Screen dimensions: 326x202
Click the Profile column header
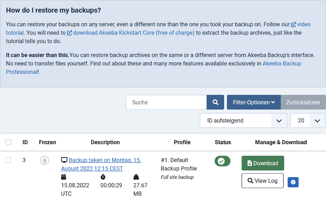point(182,142)
